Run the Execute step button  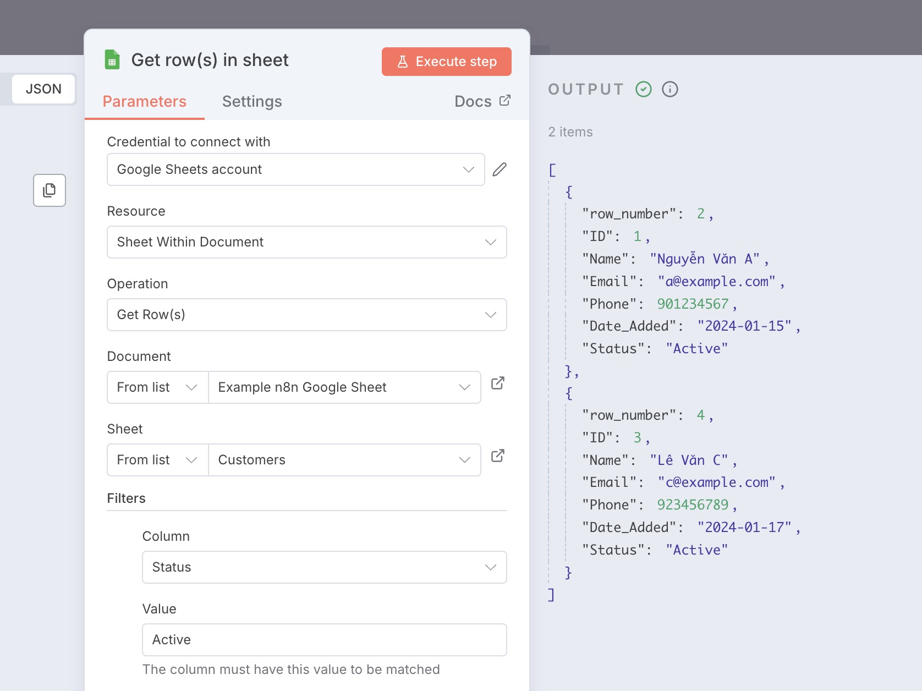447,62
